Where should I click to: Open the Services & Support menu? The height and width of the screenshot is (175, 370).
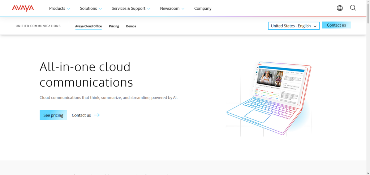128,8
